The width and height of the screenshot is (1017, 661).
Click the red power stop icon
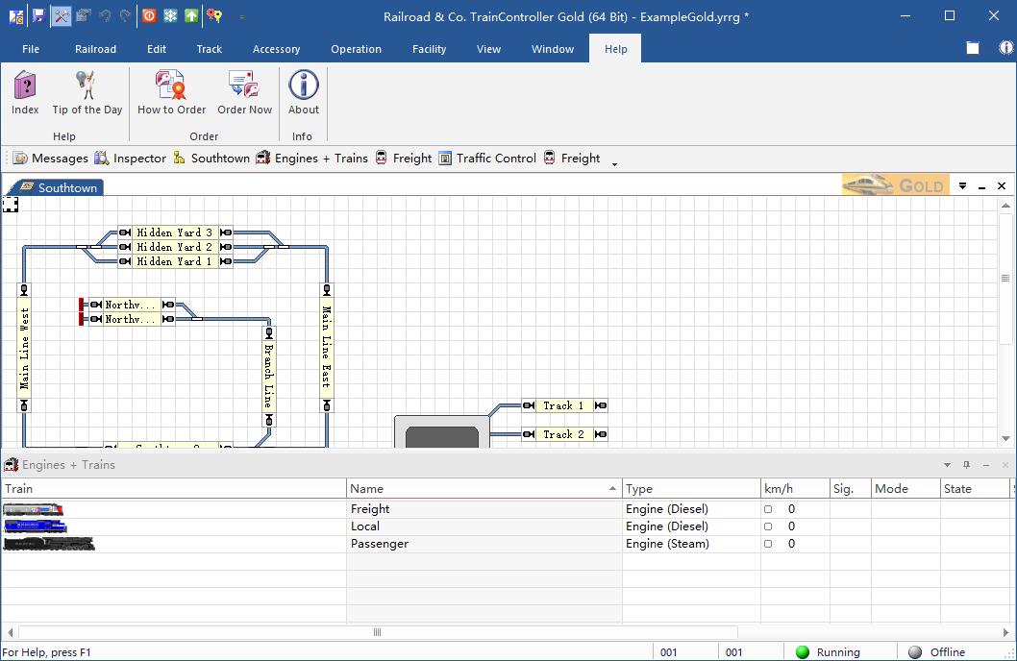(149, 15)
